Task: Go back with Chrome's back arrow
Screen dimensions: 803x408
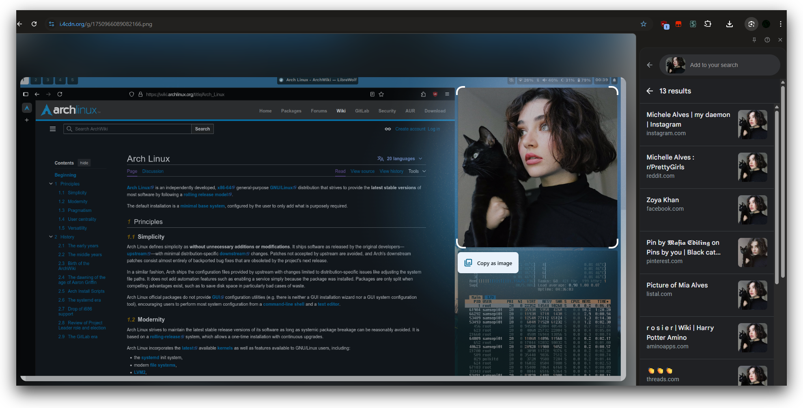Action: [19, 24]
